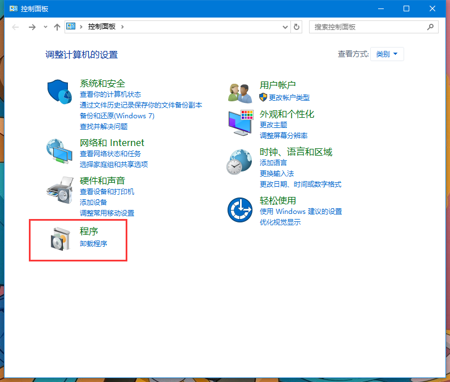Click the Hardware and Sound printer icon
The height and width of the screenshot is (382, 450).
[59, 189]
